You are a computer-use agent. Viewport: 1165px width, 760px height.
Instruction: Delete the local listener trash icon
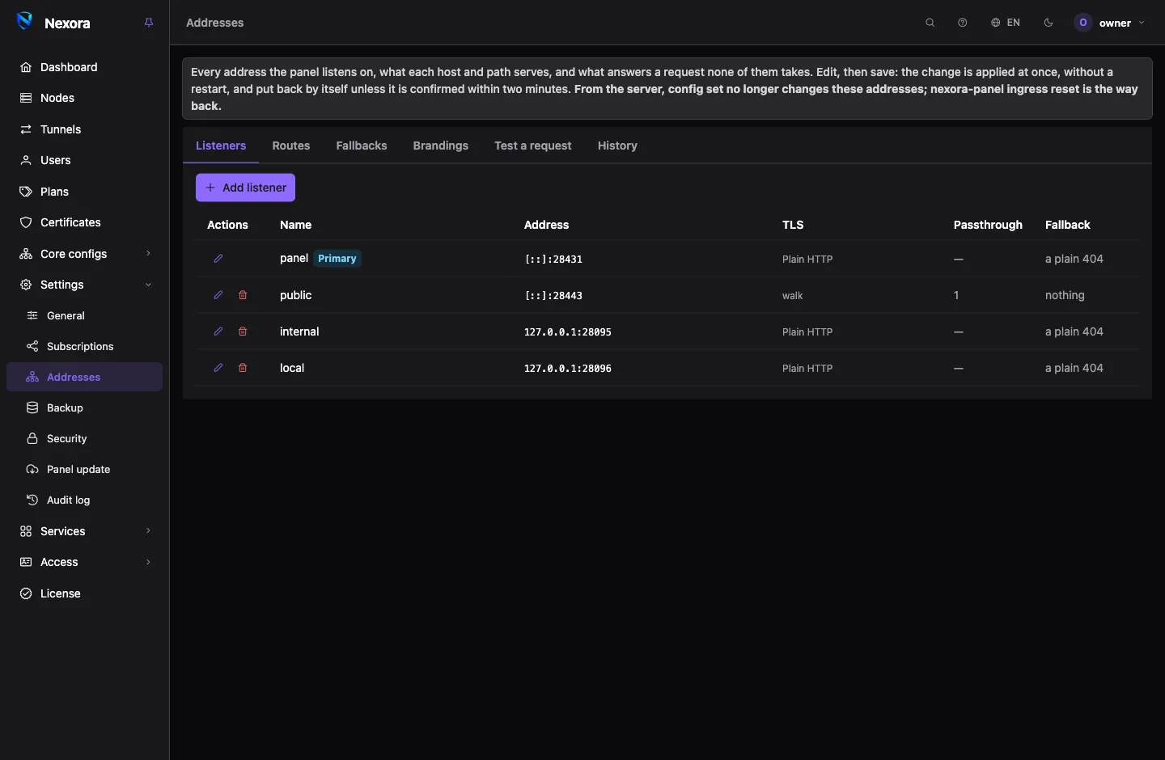click(243, 368)
